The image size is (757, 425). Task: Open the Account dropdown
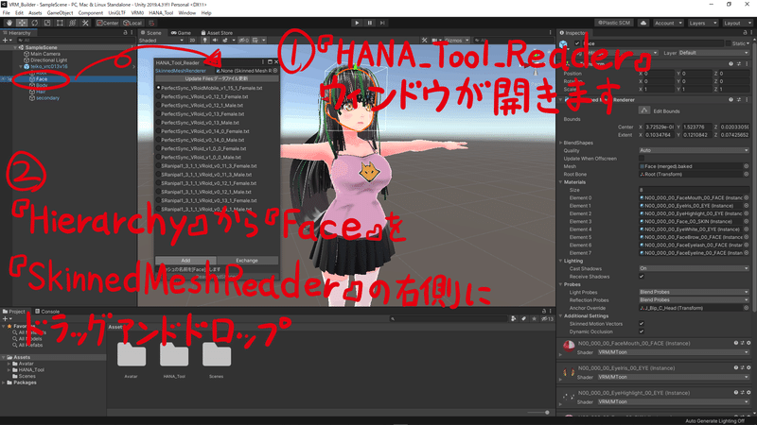pyautogui.click(x=668, y=23)
